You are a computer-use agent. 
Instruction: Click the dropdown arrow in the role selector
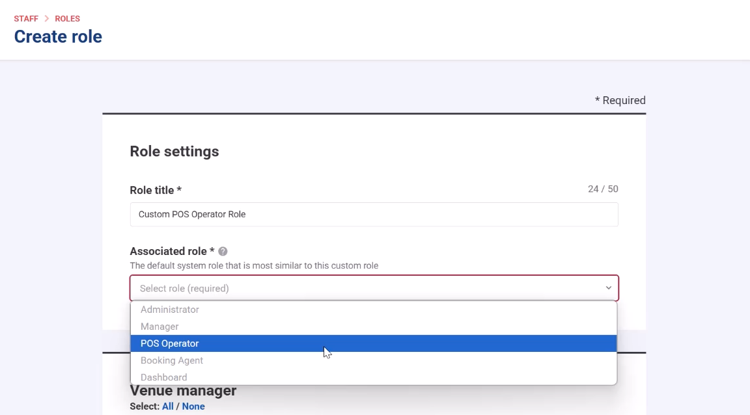(608, 288)
